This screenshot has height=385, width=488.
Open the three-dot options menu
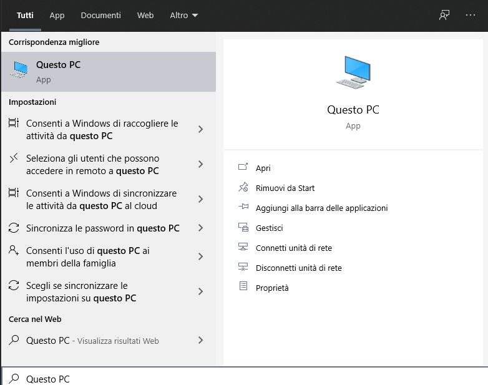471,16
